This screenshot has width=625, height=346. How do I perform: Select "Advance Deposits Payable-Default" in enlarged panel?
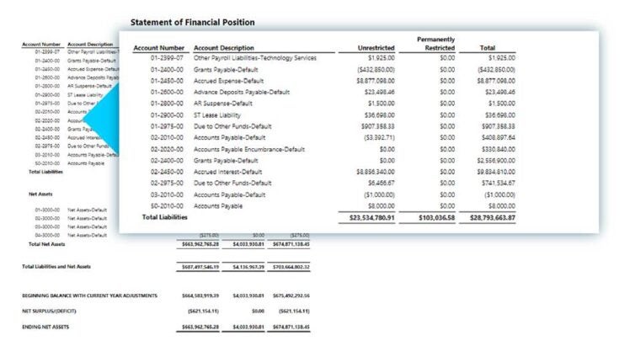(x=242, y=93)
